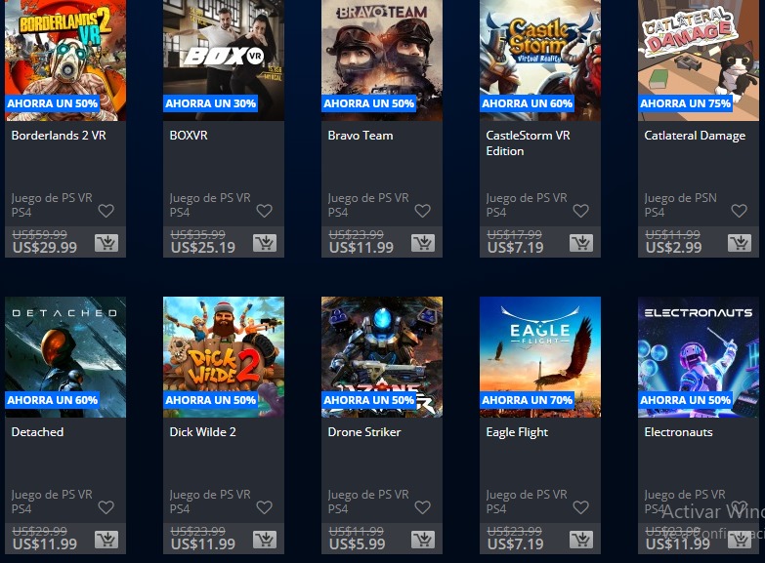Toggle wishlist heart for Bravo Team
This screenshot has height=563, width=765.
click(x=422, y=211)
